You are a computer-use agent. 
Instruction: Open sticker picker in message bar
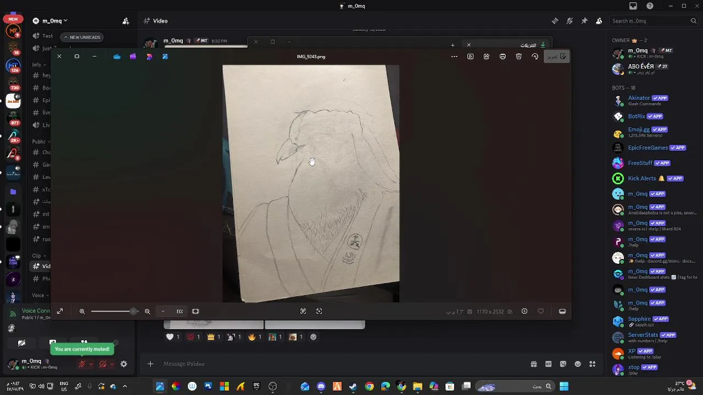point(563,364)
